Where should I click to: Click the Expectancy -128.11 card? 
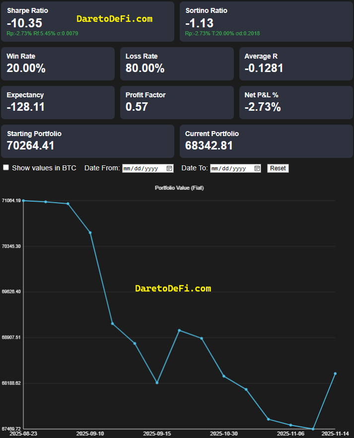(x=58, y=102)
